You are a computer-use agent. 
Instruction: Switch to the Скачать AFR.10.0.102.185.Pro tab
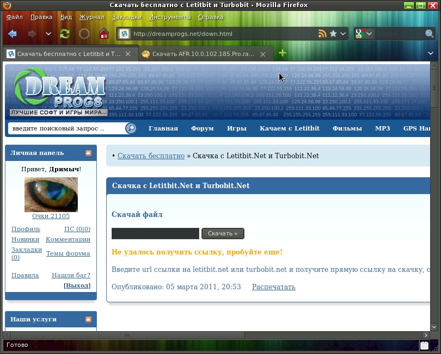[x=206, y=54]
